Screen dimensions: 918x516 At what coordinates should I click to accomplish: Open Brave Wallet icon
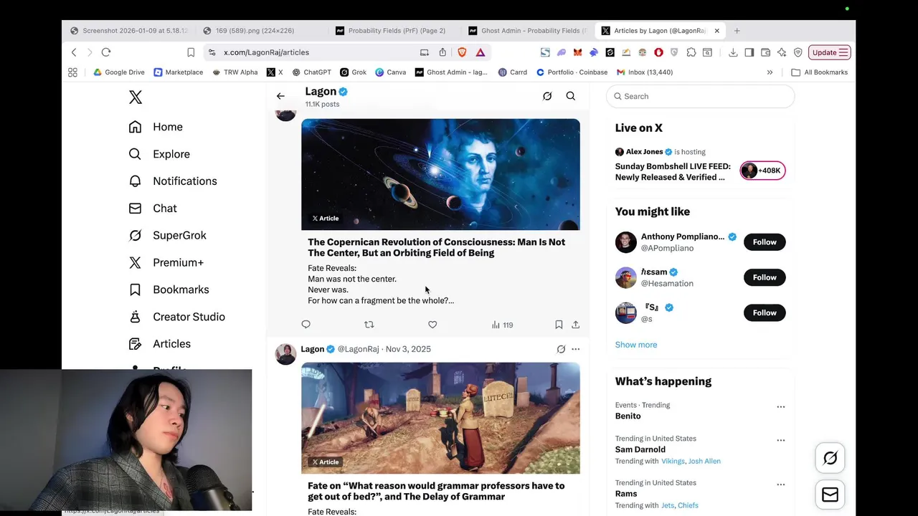coord(766,52)
